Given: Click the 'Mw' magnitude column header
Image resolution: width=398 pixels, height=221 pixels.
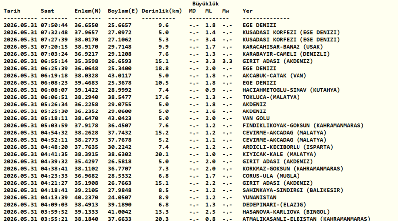Looking at the screenshot, I should [x=226, y=11].
